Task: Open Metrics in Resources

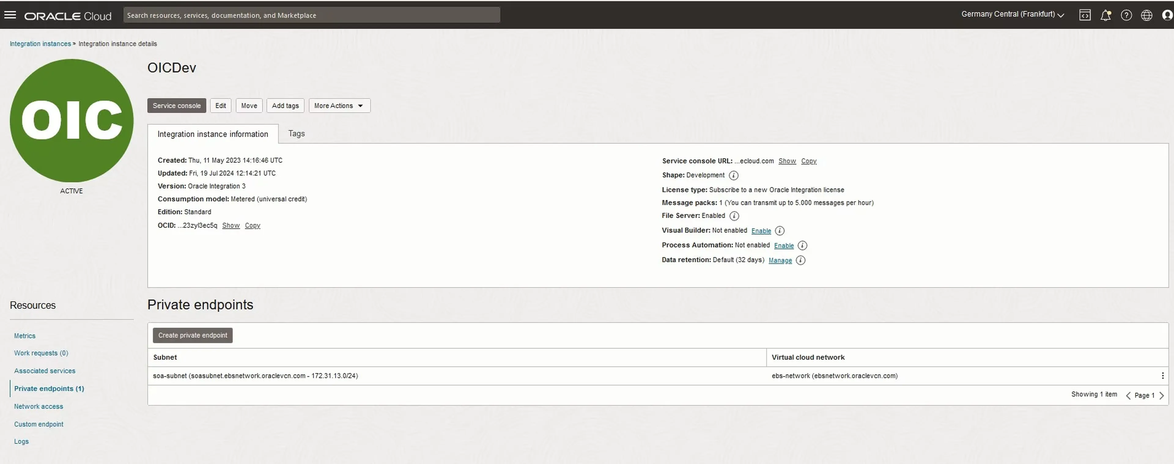Action: pos(24,336)
